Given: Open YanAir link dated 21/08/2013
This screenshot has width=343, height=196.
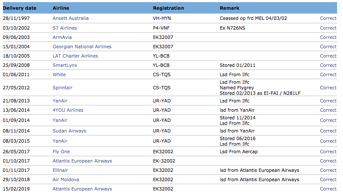Looking at the screenshot, I should click(x=60, y=101).
